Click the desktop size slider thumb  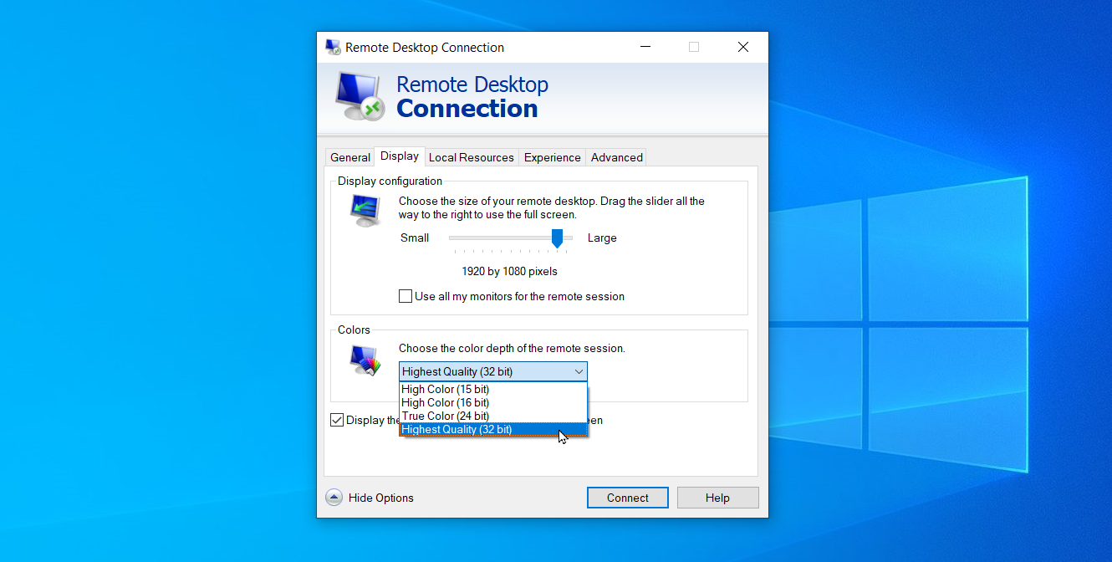pyautogui.click(x=558, y=239)
